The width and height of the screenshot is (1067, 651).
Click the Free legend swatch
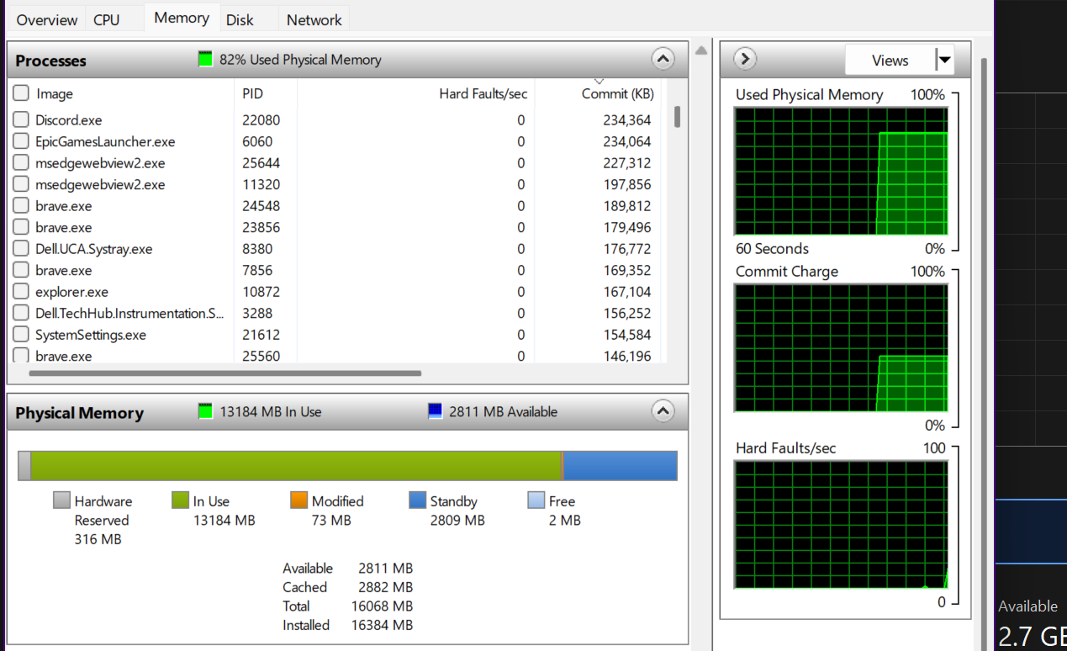point(536,500)
